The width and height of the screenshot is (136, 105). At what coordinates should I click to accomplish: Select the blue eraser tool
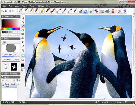pos(125,11)
